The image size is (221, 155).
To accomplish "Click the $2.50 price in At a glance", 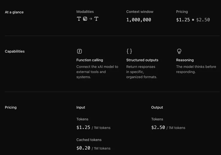I will pyautogui.click(x=203, y=20).
